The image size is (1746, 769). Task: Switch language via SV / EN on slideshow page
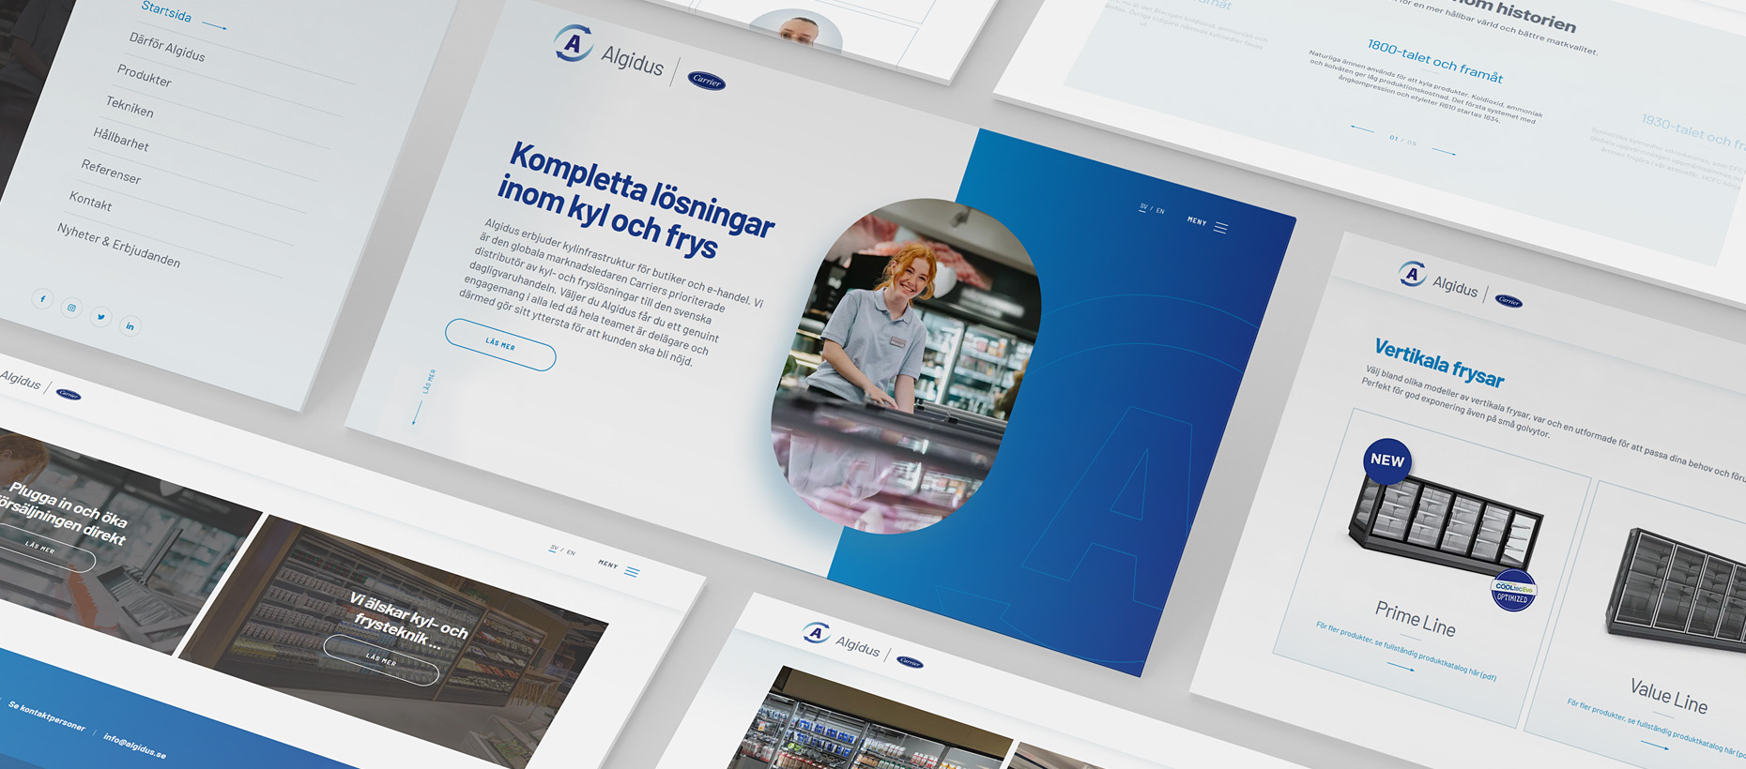(x=562, y=550)
